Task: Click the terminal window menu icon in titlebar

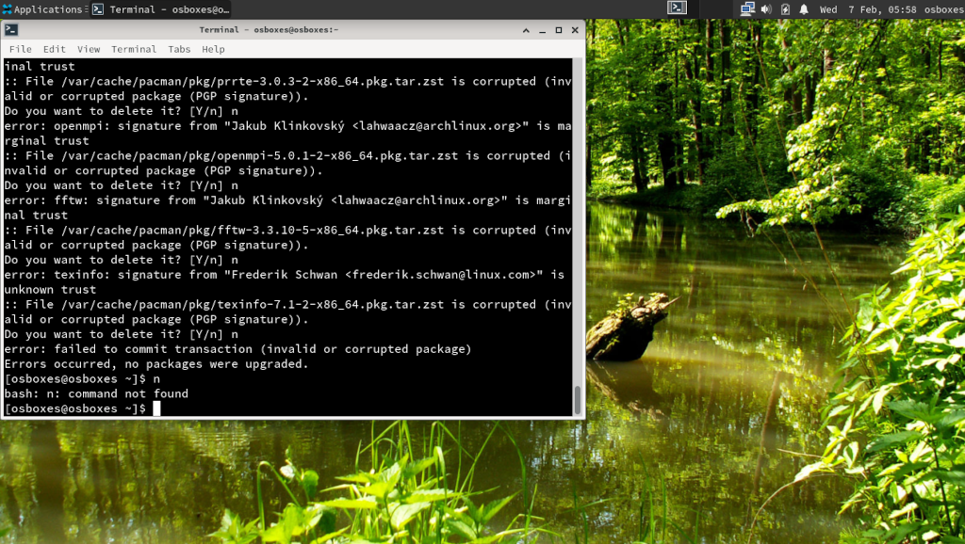Action: (11, 30)
